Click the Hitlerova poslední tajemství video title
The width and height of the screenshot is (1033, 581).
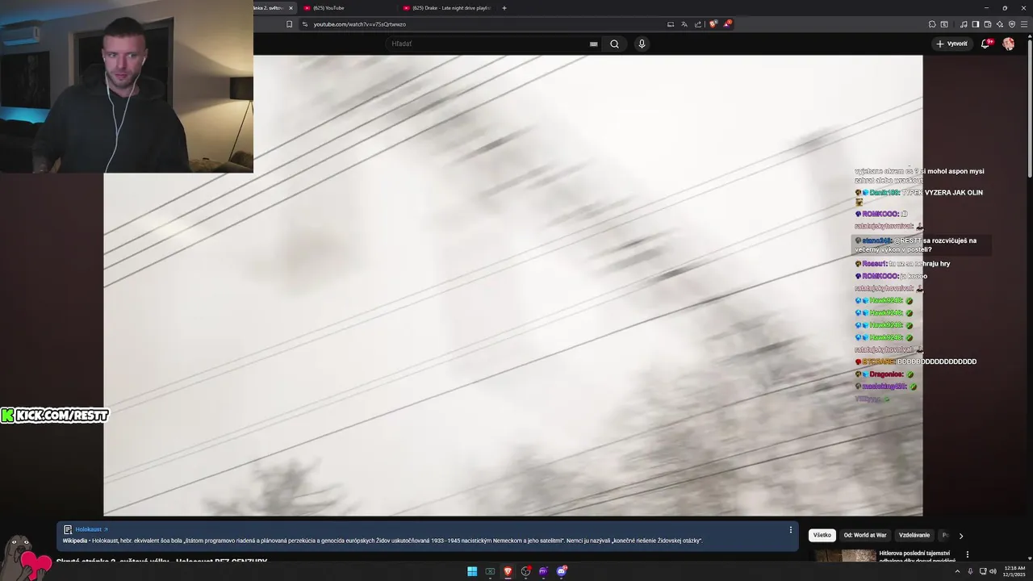pyautogui.click(x=917, y=556)
